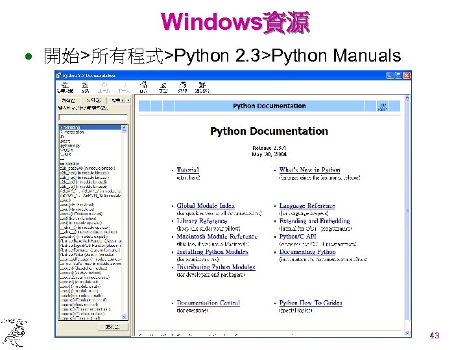Viewport: 467px width, 350px height.
Task: Switch to the Contents tab in left pane
Action: coord(69,100)
